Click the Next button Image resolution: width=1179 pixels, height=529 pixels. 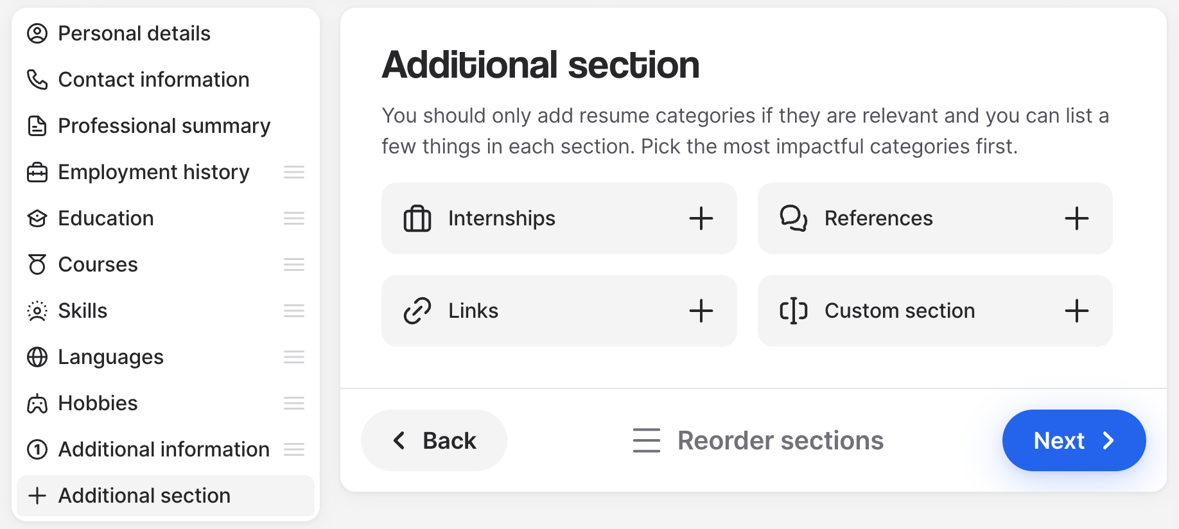[1074, 440]
